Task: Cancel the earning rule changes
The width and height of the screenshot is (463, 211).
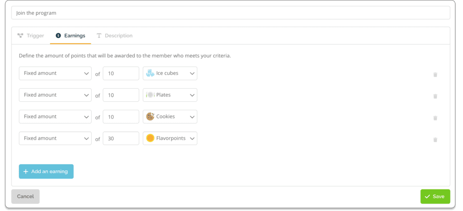Action: click(x=25, y=196)
